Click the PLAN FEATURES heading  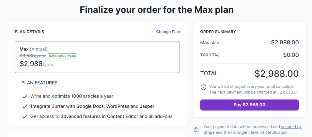pyautogui.click(x=39, y=83)
